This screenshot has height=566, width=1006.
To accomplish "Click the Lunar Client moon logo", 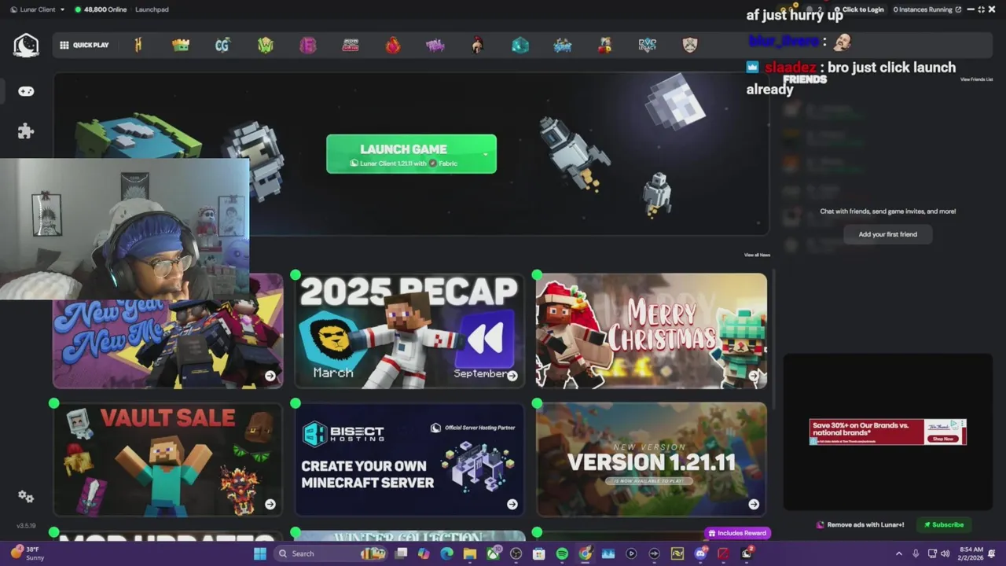I will [26, 45].
